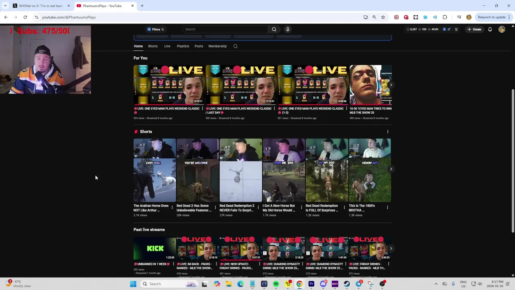Viewport: 515px width, 290px height.
Task: Open the YouTube notifications bell
Action: tap(490, 29)
